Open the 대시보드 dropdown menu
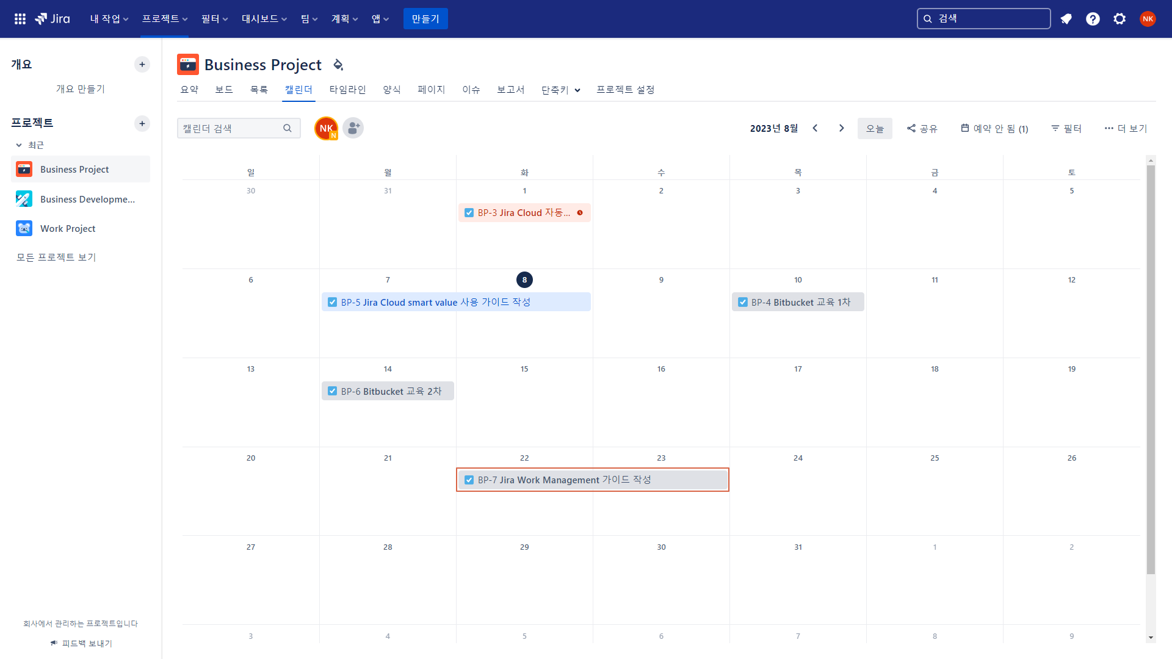The width and height of the screenshot is (1172, 659). (264, 19)
